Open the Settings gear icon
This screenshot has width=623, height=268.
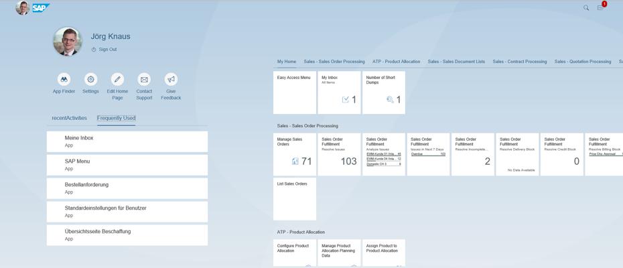90,79
